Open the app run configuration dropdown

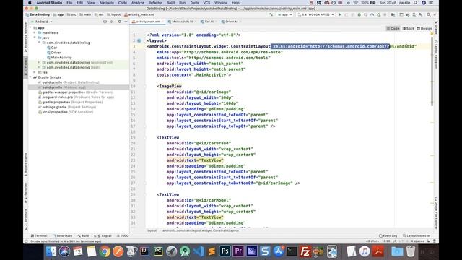[285, 14]
